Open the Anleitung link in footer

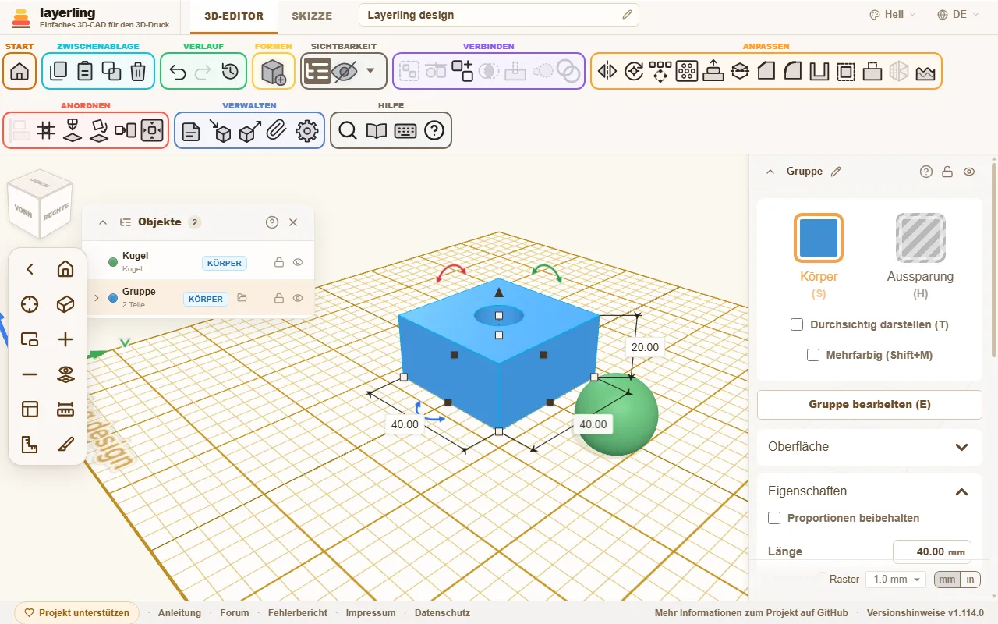tap(179, 613)
